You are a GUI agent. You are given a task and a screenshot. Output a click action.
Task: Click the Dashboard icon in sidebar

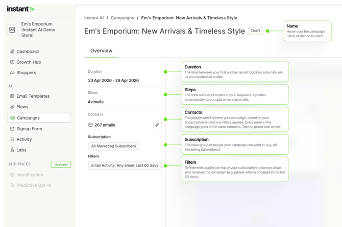click(x=12, y=51)
